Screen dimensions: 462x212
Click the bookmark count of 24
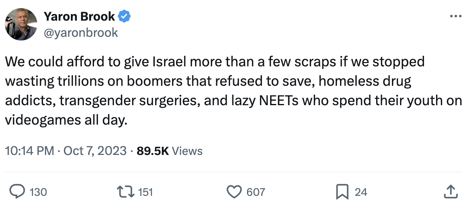(x=361, y=192)
